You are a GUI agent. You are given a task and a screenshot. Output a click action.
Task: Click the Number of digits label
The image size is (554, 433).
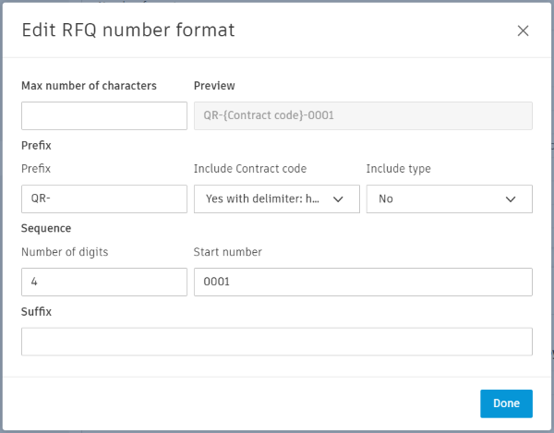pyautogui.click(x=66, y=252)
